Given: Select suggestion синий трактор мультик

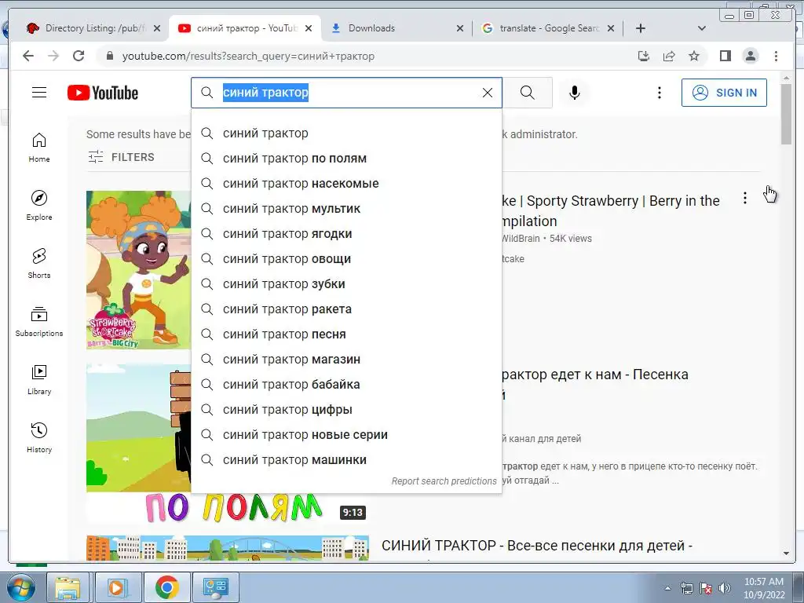Looking at the screenshot, I should point(346,209).
